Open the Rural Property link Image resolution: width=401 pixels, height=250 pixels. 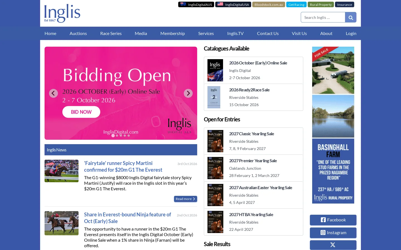tap(321, 4)
